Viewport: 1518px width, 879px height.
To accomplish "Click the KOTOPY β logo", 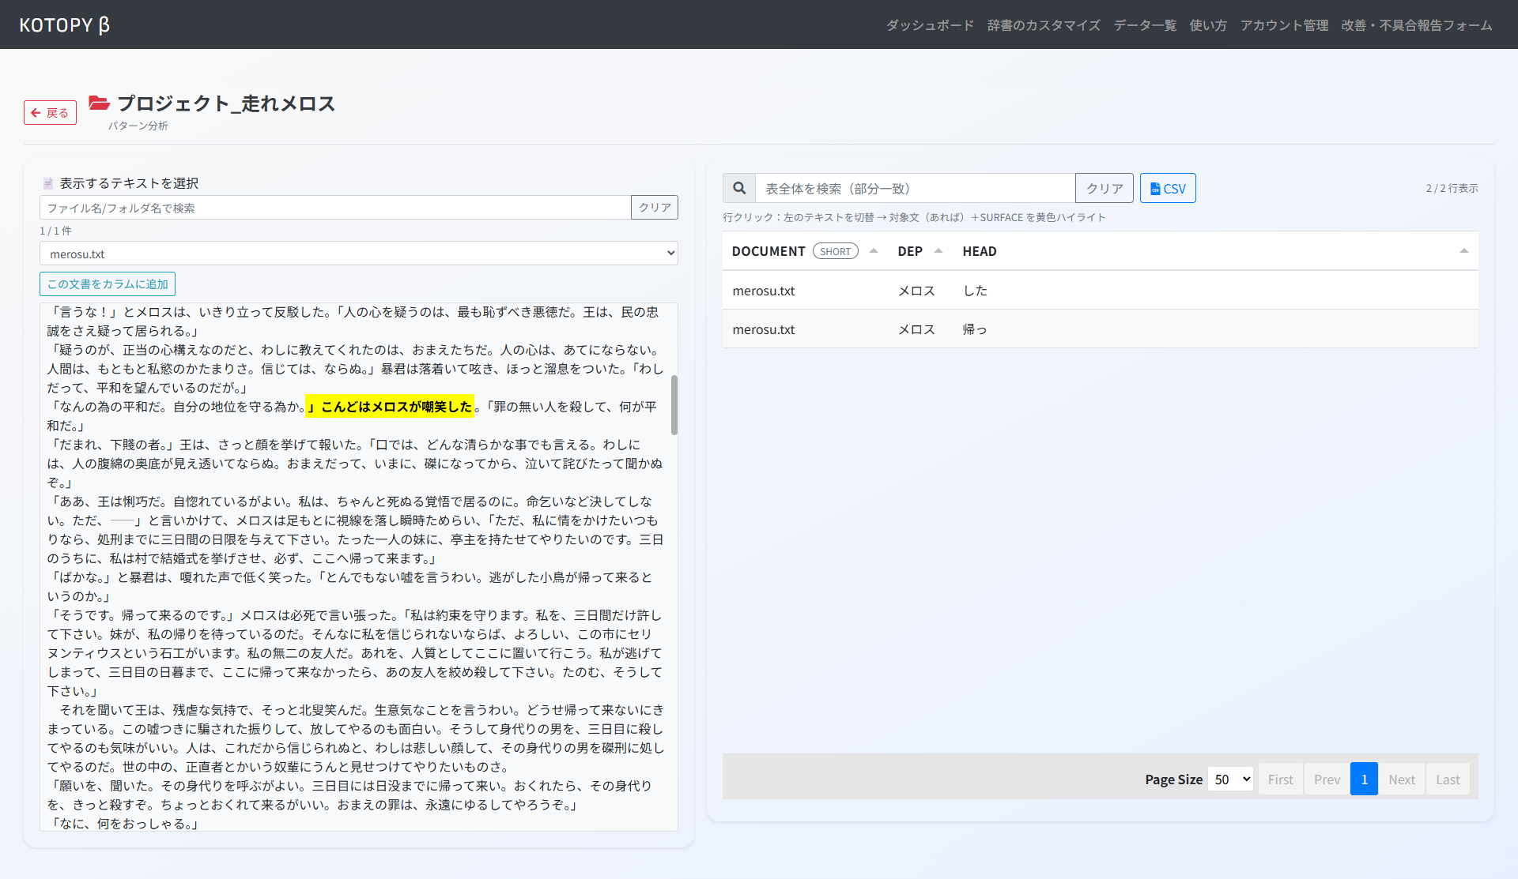I will click(x=64, y=24).
